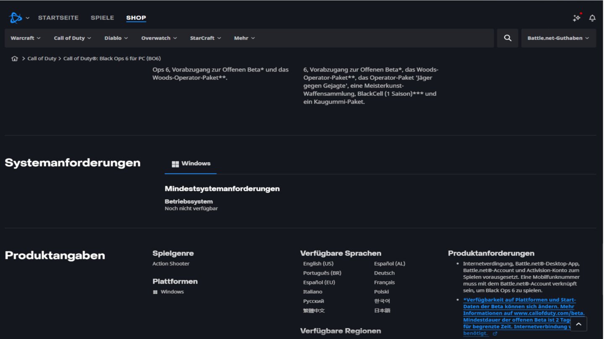Select the Windows system requirements tab
This screenshot has width=604, height=339.
[x=191, y=164]
